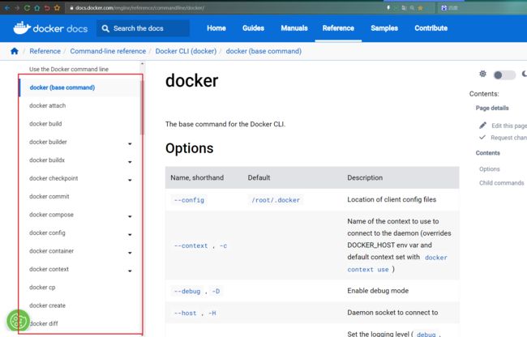The width and height of the screenshot is (527, 337).
Task: Click the home icon in the breadcrumb
Action: 14,51
